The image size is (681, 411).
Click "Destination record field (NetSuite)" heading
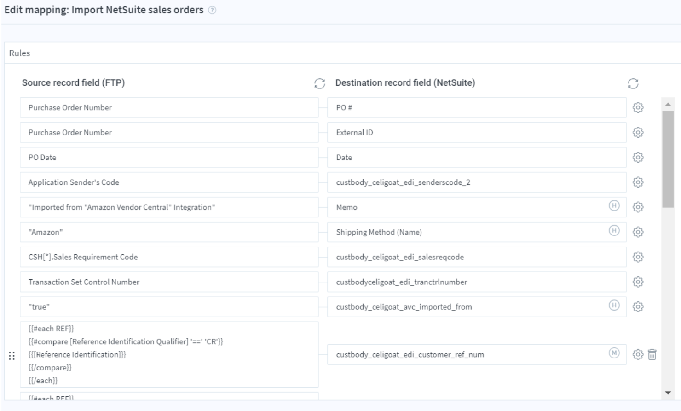[405, 83]
